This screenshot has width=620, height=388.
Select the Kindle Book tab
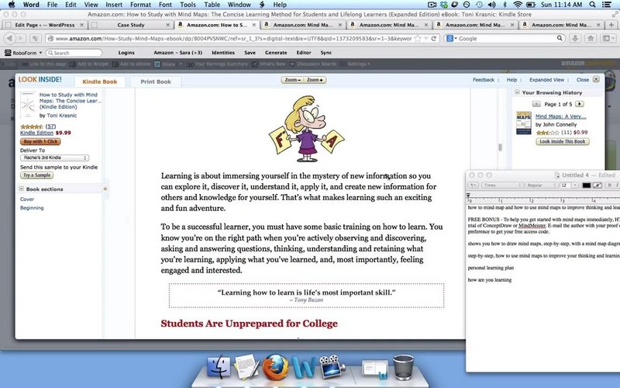[x=100, y=81]
